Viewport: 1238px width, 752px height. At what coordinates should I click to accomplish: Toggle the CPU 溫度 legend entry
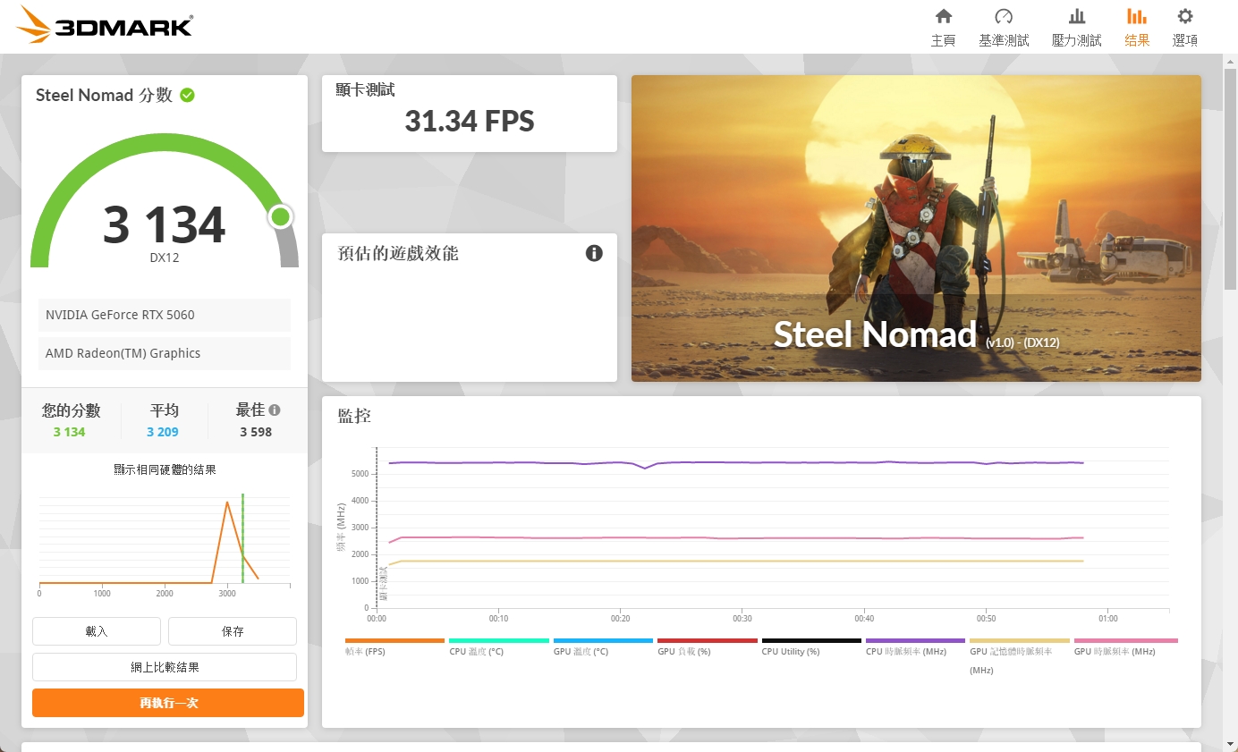(499, 647)
